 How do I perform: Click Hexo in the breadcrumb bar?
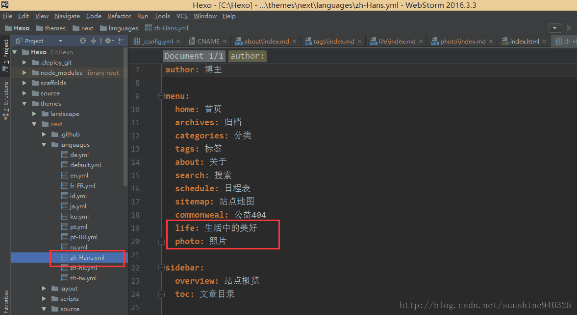point(17,28)
